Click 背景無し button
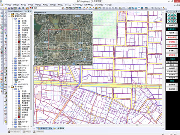This screenshot has width=180, height=135. coord(172,51)
